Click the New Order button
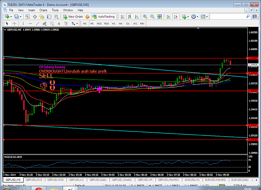 73,17
